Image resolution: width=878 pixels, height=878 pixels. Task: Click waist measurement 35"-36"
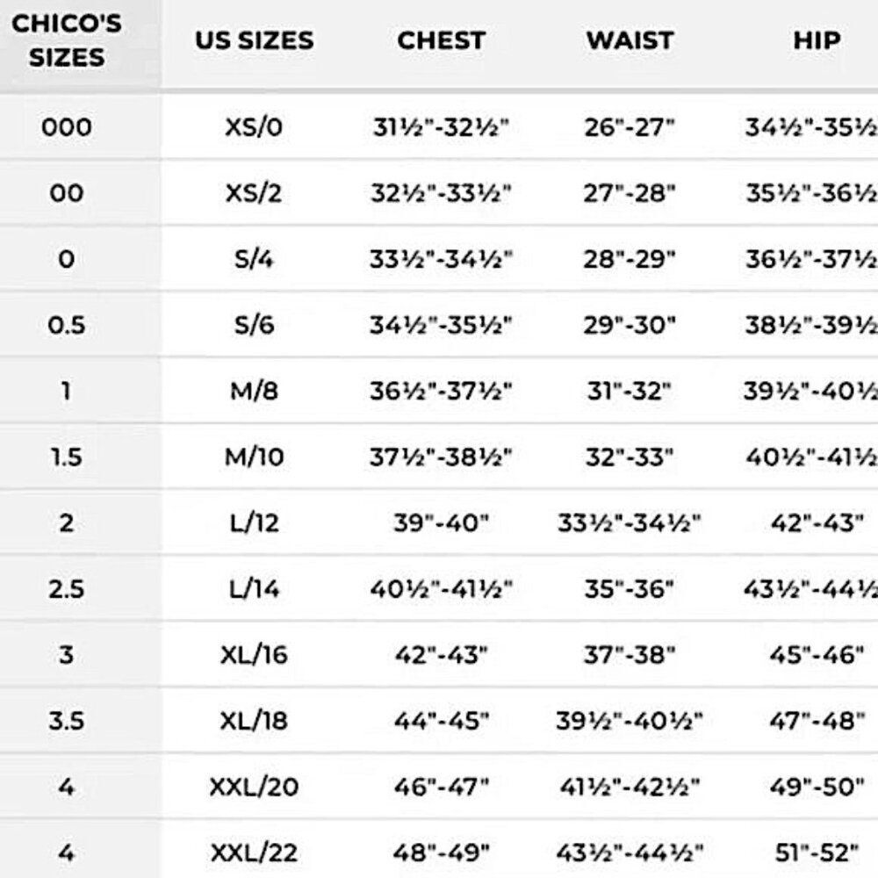(630, 589)
